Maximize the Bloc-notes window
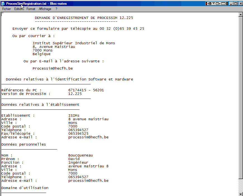This screenshot has height=196, width=243. (x=235, y=4)
